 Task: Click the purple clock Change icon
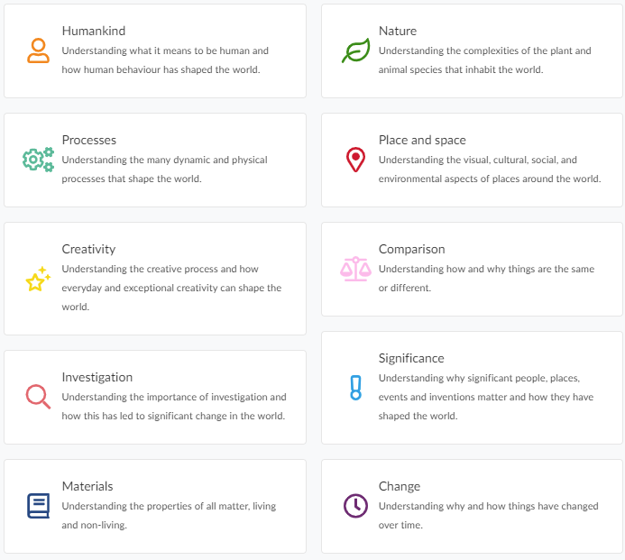[x=355, y=506]
